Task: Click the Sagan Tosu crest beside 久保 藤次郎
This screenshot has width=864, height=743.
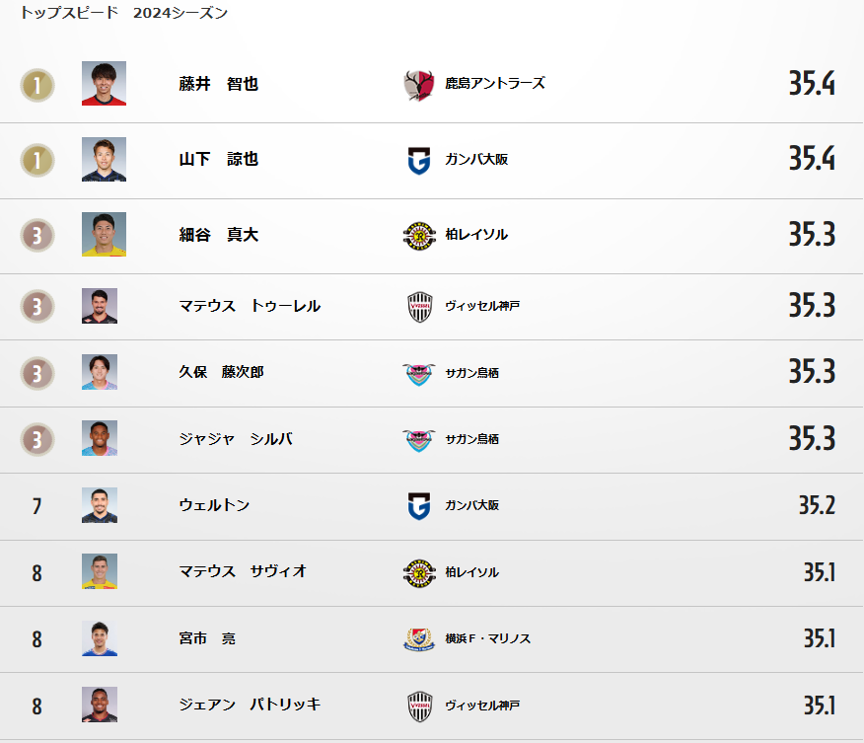Action: pyautogui.click(x=419, y=374)
